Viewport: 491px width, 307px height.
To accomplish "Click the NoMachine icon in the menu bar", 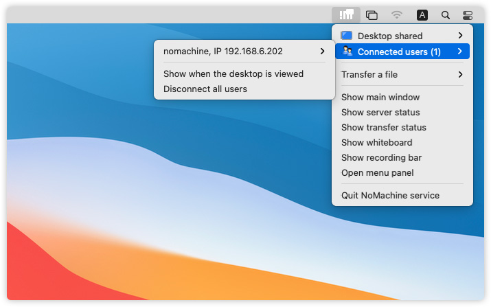I will click(346, 14).
